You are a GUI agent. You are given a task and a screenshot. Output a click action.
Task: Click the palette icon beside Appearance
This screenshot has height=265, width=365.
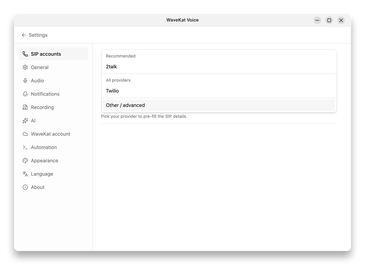[25, 161]
